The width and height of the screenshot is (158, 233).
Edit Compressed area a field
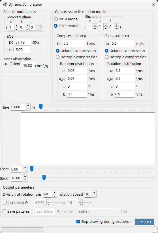pos(77,86)
